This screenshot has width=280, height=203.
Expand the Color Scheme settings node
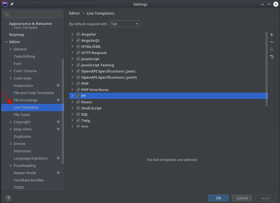tap(11, 71)
